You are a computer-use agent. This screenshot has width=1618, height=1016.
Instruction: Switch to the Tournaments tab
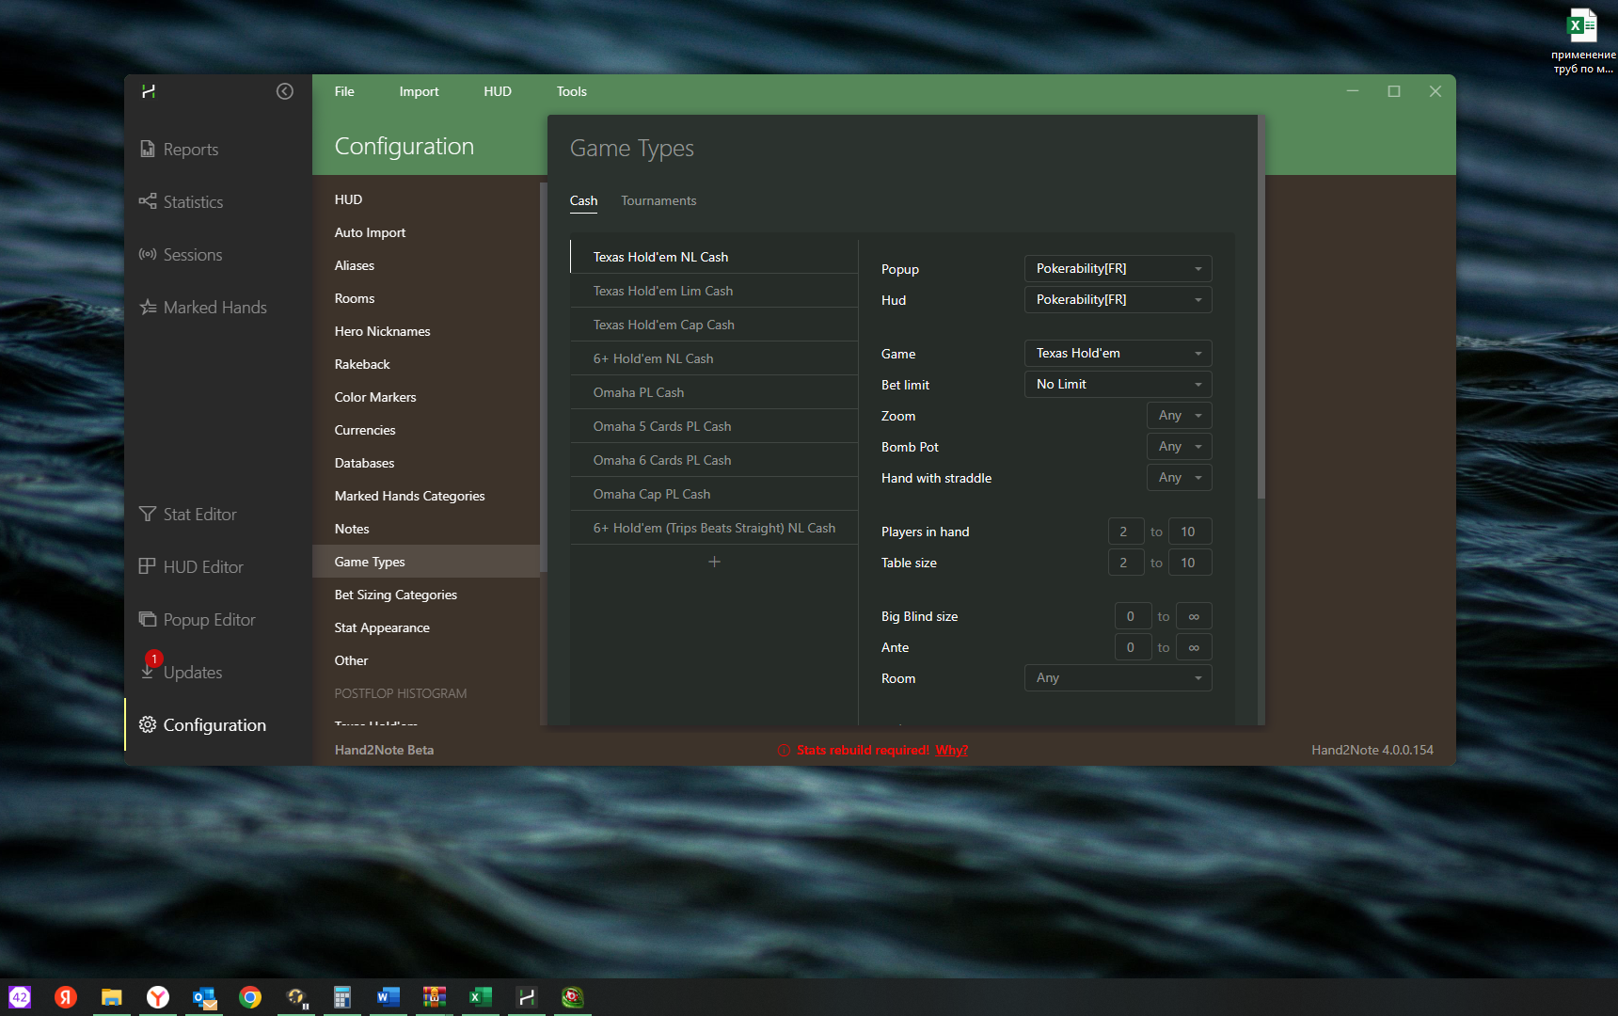coord(658,200)
